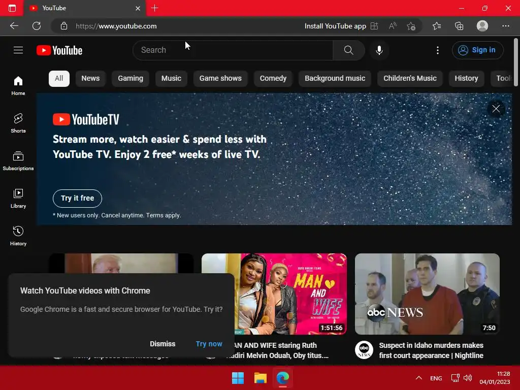The image size is (520, 390).
Task: Open browser Collections
Action: [x=459, y=26]
